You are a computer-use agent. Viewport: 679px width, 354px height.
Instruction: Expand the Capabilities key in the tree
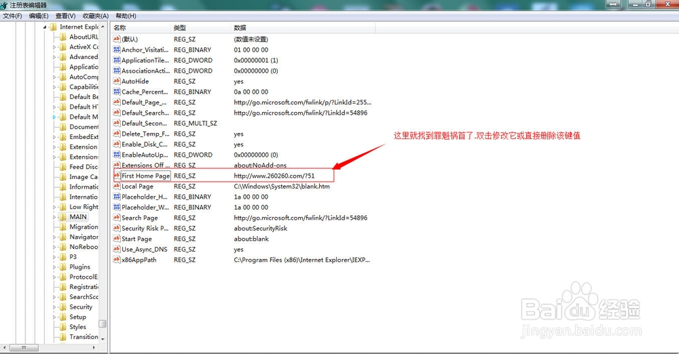tap(54, 87)
